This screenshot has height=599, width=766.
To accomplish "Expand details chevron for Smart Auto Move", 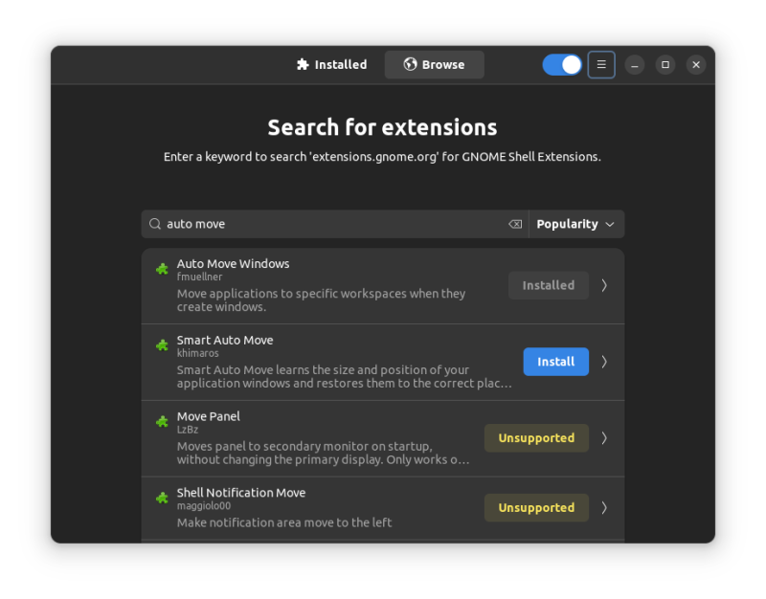I will coord(604,362).
